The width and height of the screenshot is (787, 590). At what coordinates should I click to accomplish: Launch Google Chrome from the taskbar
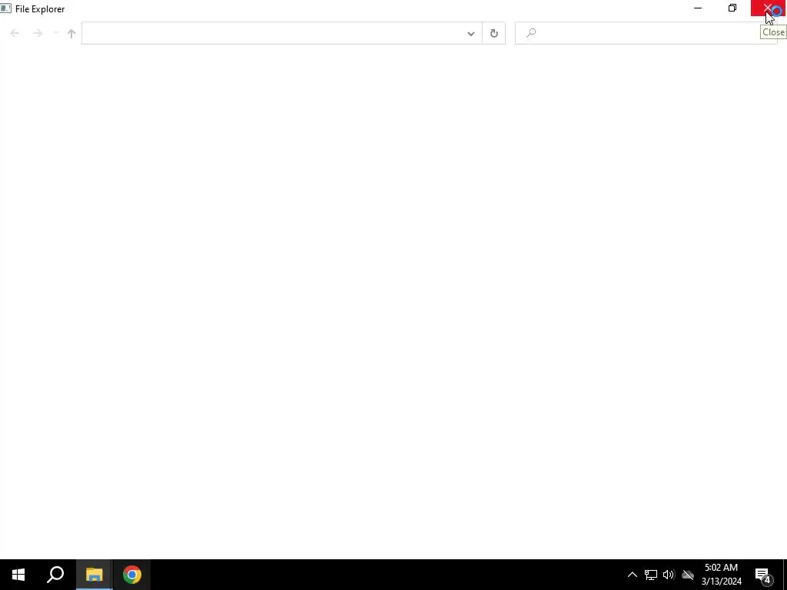(132, 575)
